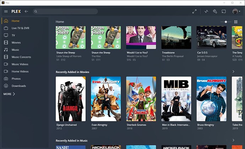Select Live TV & DVR label
Image resolution: width=245 pixels, height=149 pixels.
(x=20, y=28)
